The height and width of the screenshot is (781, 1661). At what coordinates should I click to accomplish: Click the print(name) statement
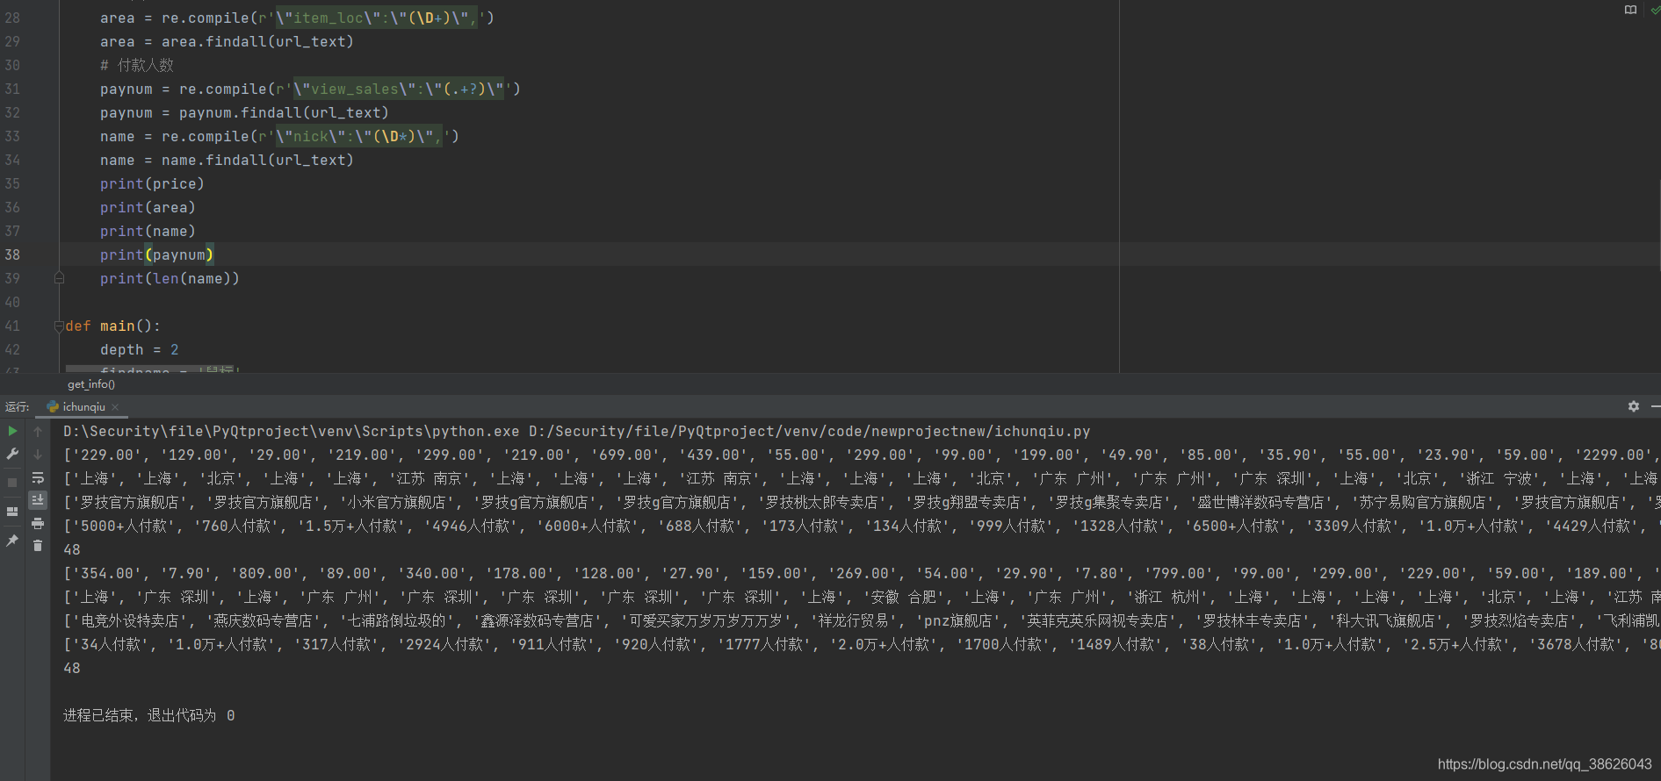(x=148, y=231)
